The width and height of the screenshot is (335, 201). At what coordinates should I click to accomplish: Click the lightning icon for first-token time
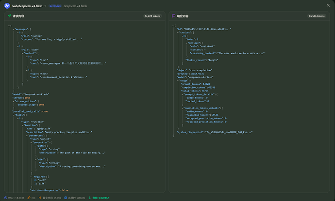(x=40, y=198)
